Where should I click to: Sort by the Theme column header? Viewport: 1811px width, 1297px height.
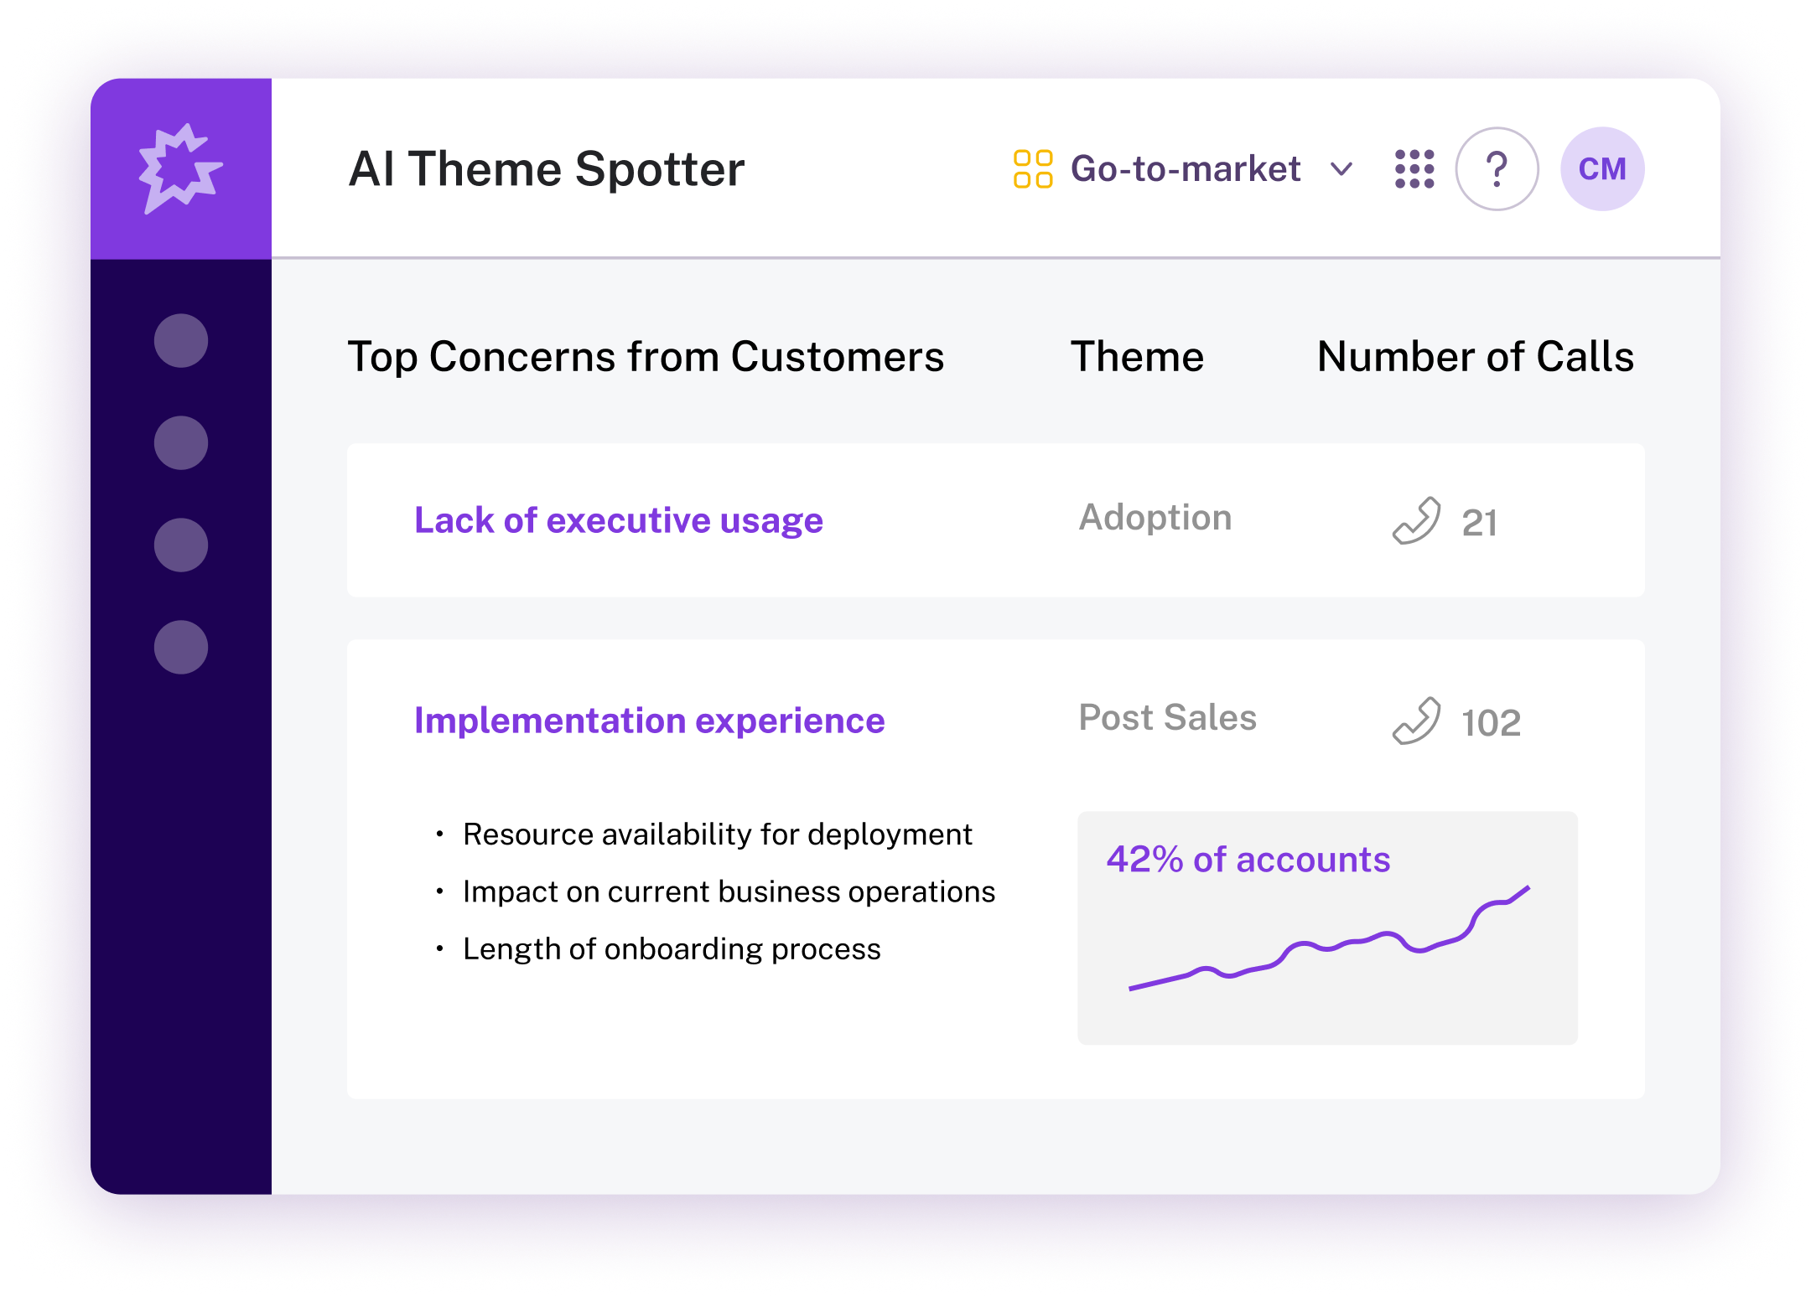[1137, 356]
